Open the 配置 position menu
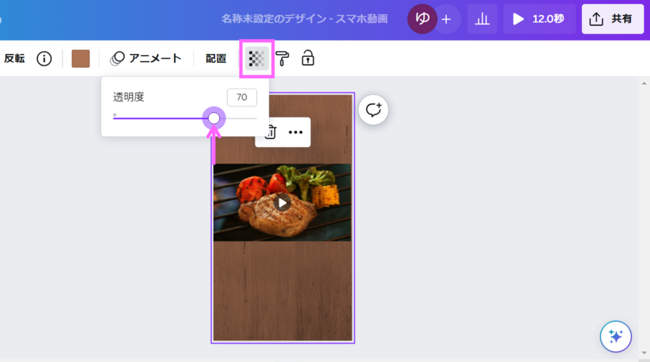The height and width of the screenshot is (362, 650). coord(216,59)
